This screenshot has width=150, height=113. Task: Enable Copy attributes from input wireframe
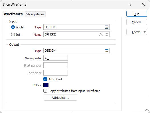[45, 91]
